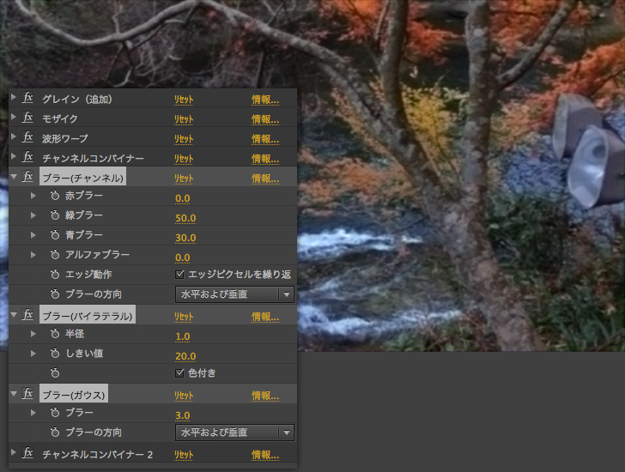Collapse the ブラー(バイラテラル) effect group
Image resolution: width=625 pixels, height=472 pixels.
14,316
